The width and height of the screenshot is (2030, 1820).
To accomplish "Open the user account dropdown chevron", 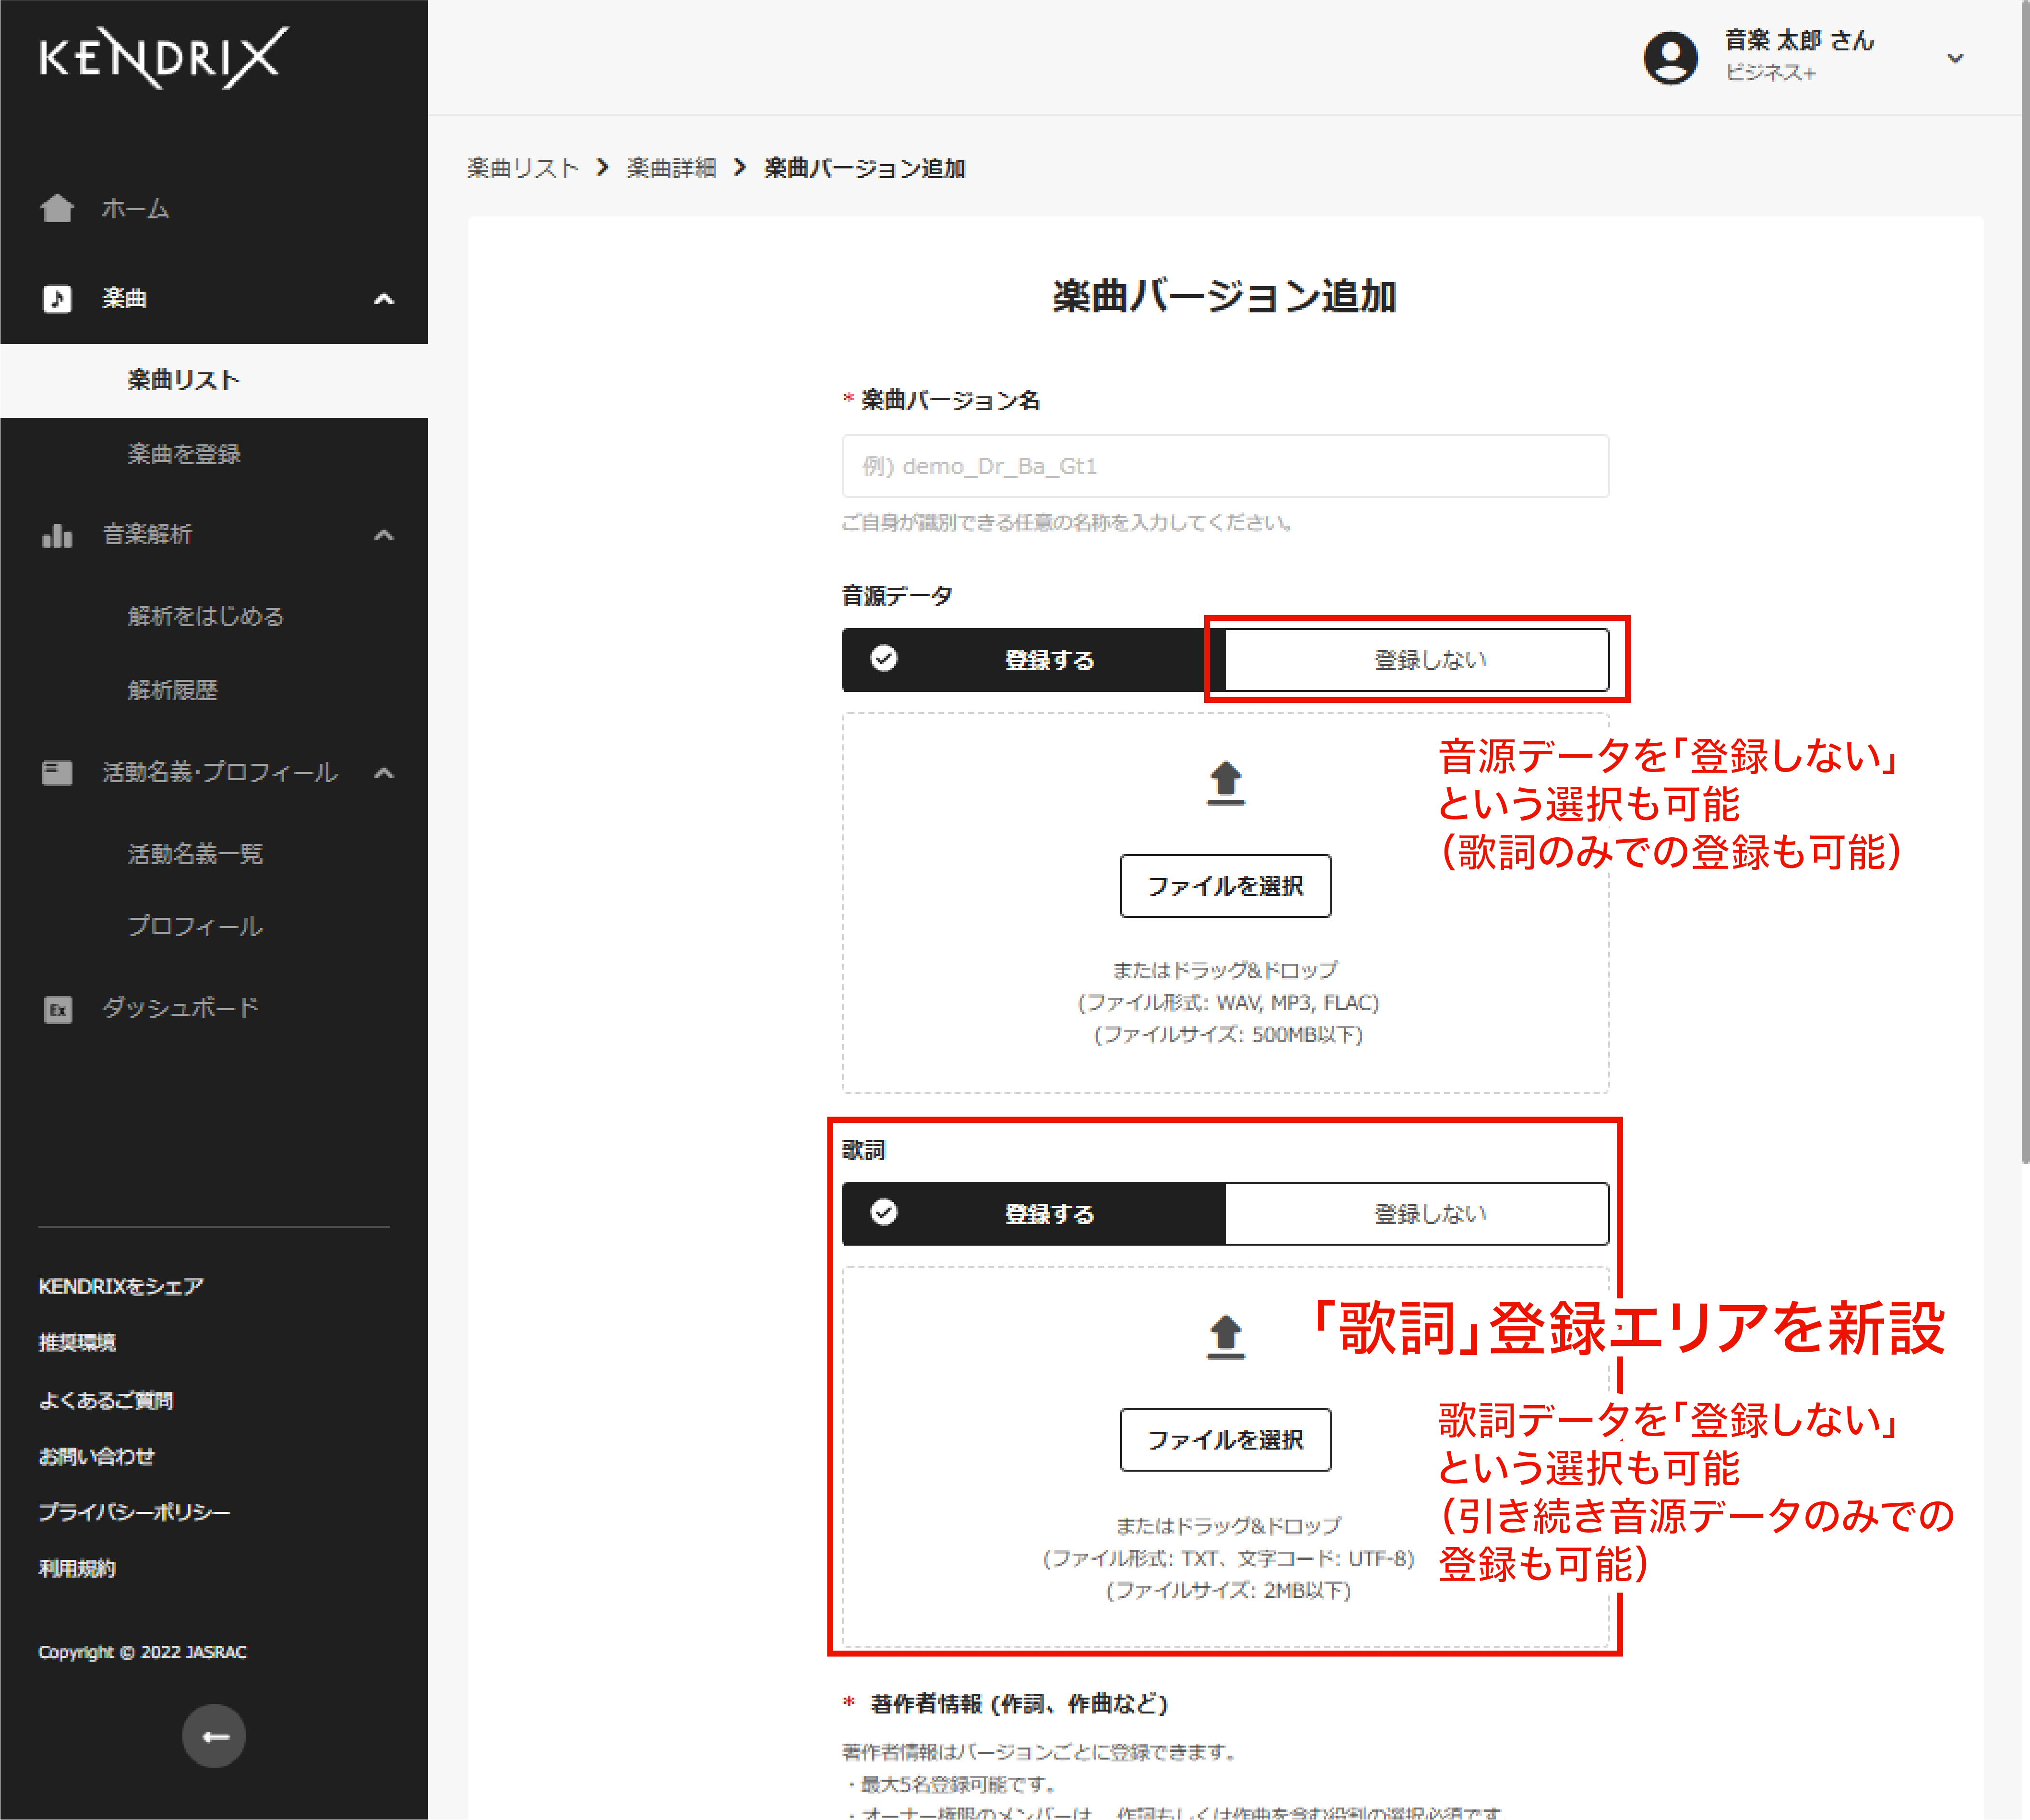I will pyautogui.click(x=1954, y=58).
